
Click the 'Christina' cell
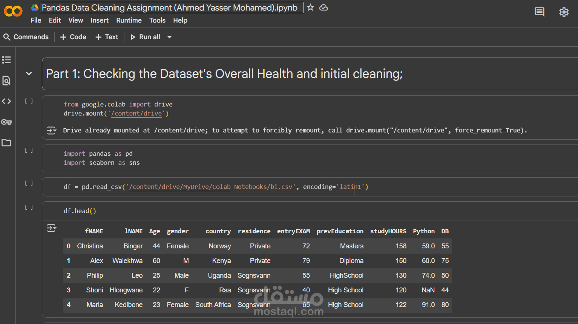click(x=90, y=246)
